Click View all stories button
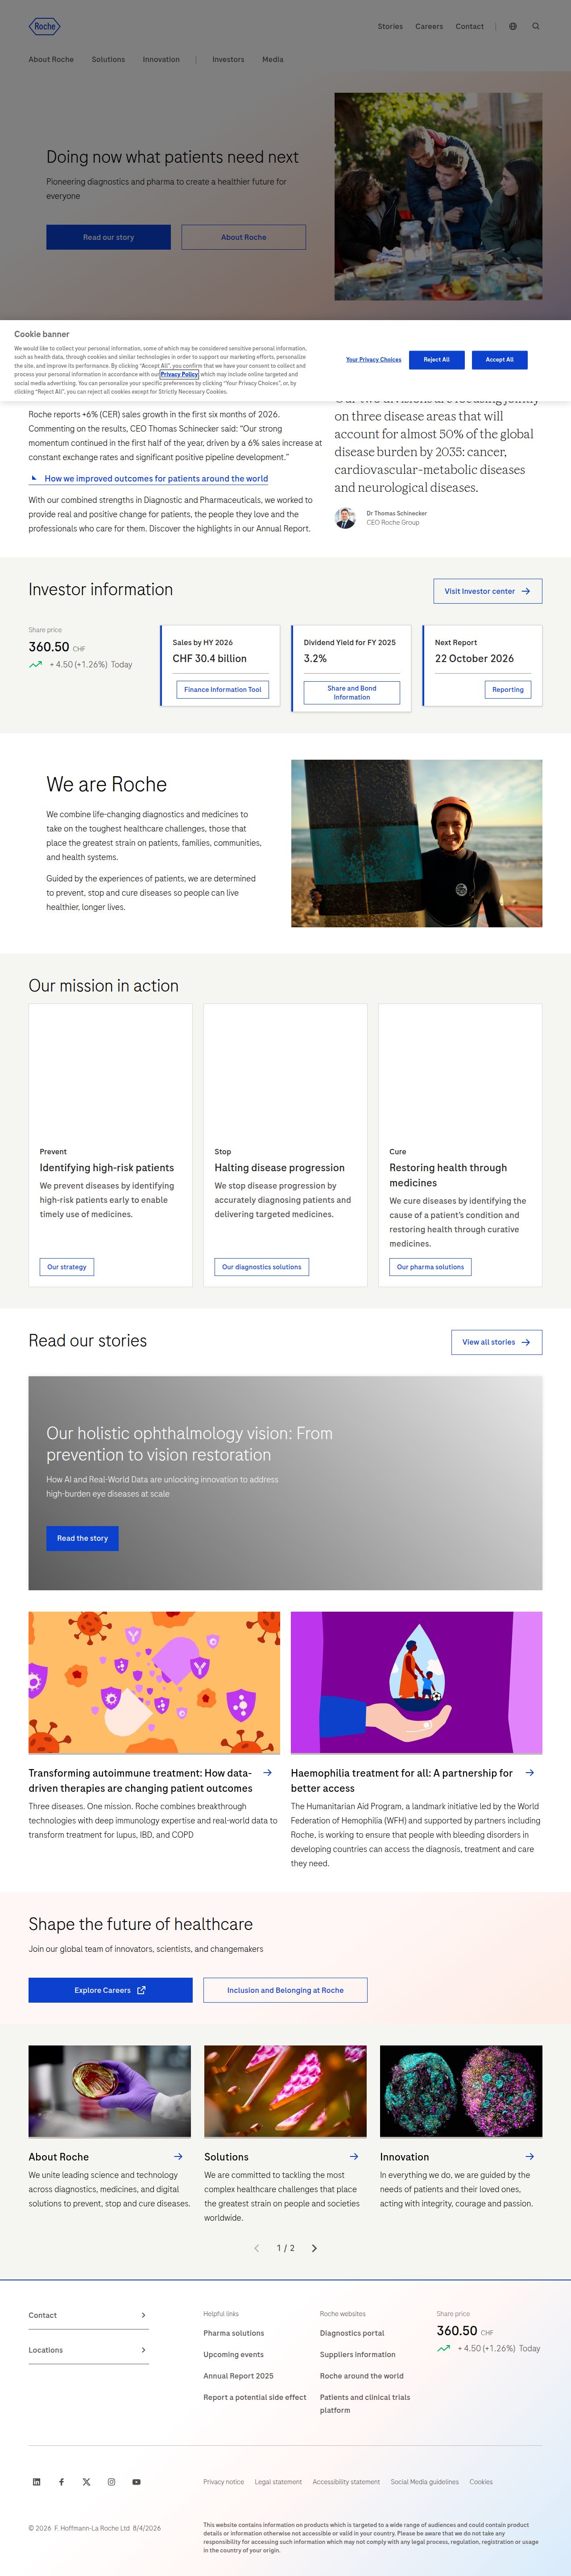 coord(496,1342)
